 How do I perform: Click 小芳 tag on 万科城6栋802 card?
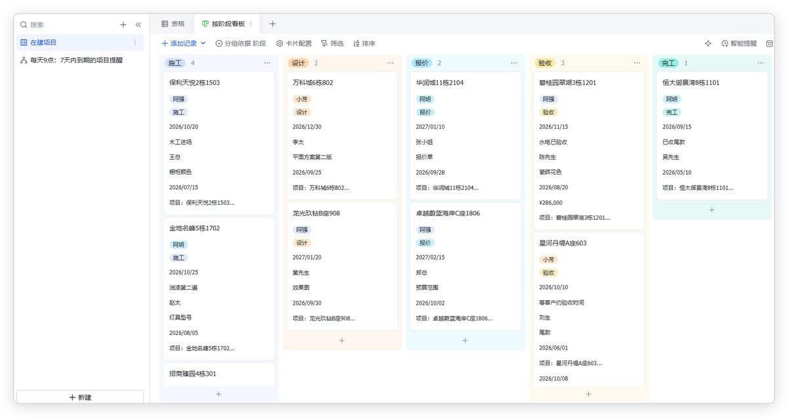(x=301, y=99)
